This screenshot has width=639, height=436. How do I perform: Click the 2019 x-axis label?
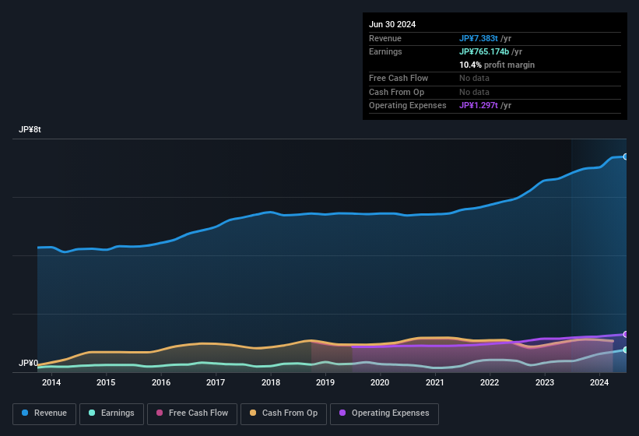tap(325, 382)
